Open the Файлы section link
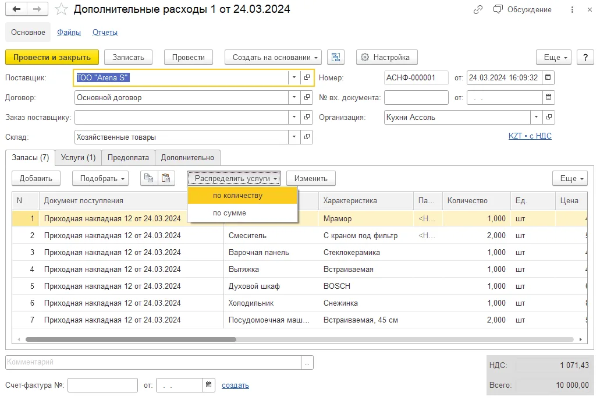This screenshot has height=400, width=600. pyautogui.click(x=69, y=33)
